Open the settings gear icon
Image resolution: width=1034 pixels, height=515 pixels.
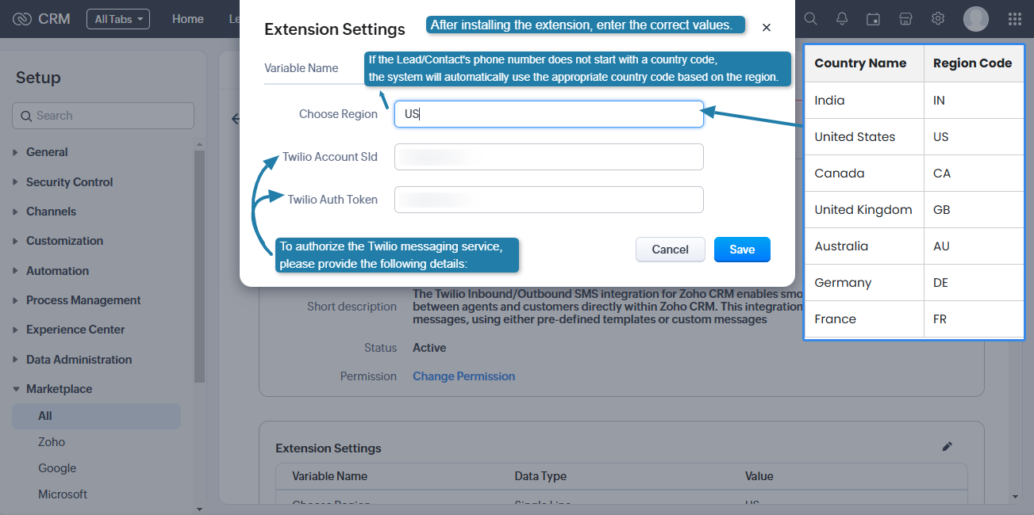coord(938,18)
